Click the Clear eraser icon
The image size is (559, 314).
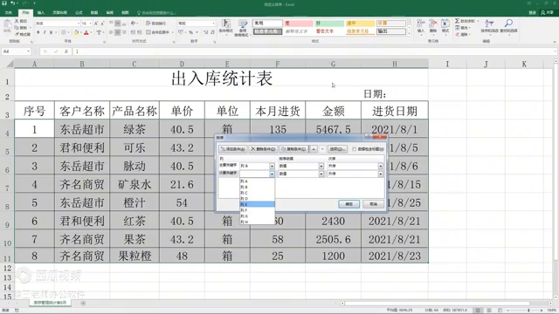457,35
